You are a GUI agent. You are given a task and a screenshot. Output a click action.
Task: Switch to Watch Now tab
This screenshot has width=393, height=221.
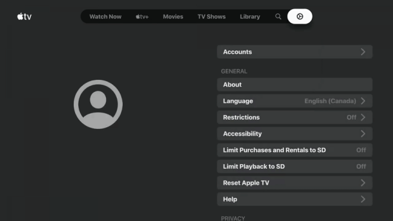tap(105, 16)
